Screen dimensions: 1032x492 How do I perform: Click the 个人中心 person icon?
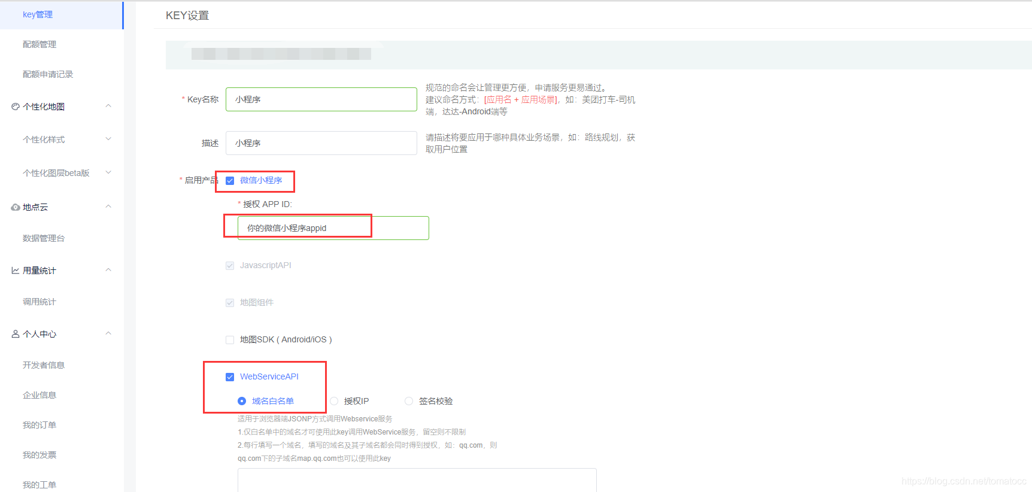16,334
